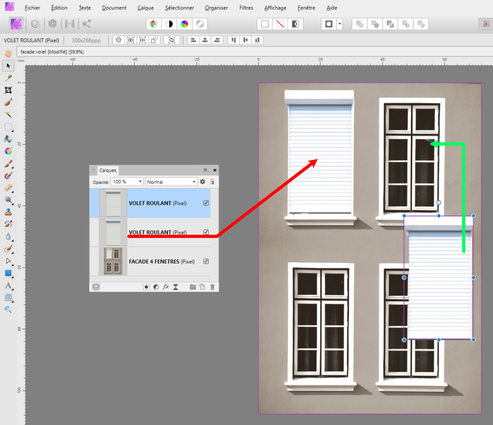
Task: Open blend ranges gear in Calques
Action: tap(203, 182)
